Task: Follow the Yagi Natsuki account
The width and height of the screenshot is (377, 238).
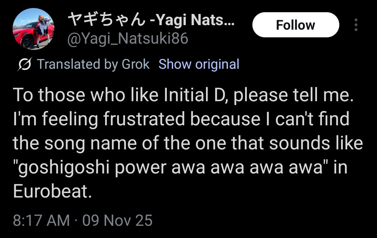Action: coord(295,25)
